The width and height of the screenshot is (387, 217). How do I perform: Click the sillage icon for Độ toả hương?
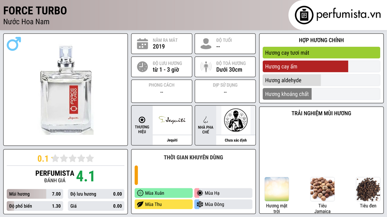tap(206, 67)
